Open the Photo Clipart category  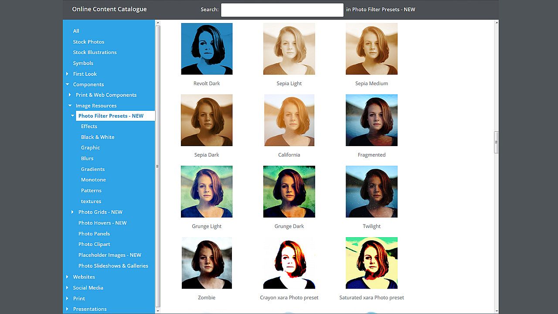click(94, 244)
